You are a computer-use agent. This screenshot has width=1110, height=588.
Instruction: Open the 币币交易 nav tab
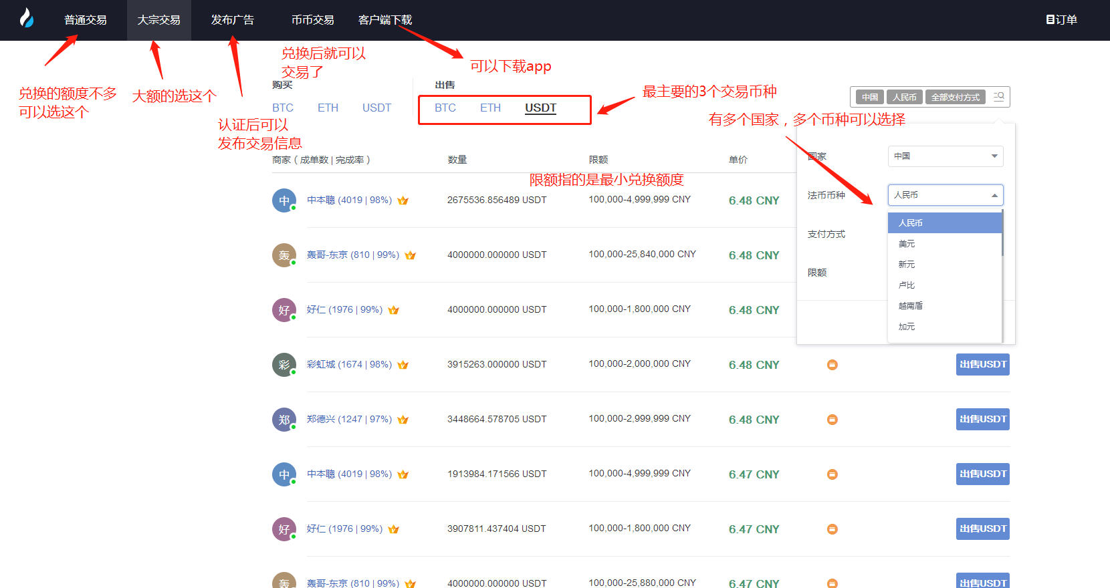point(313,20)
